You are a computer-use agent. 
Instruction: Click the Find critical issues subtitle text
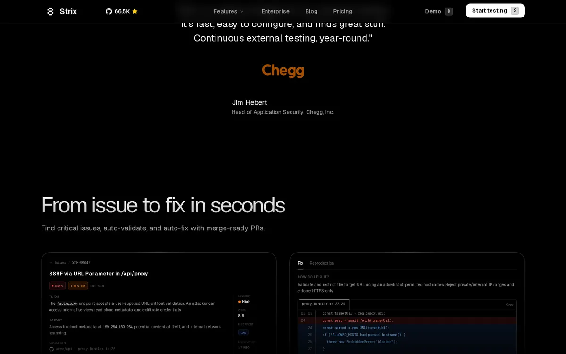(x=153, y=228)
